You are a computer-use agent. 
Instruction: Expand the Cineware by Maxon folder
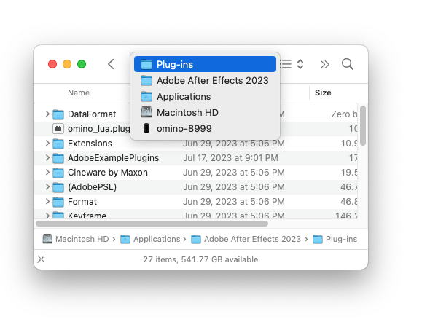click(x=47, y=172)
